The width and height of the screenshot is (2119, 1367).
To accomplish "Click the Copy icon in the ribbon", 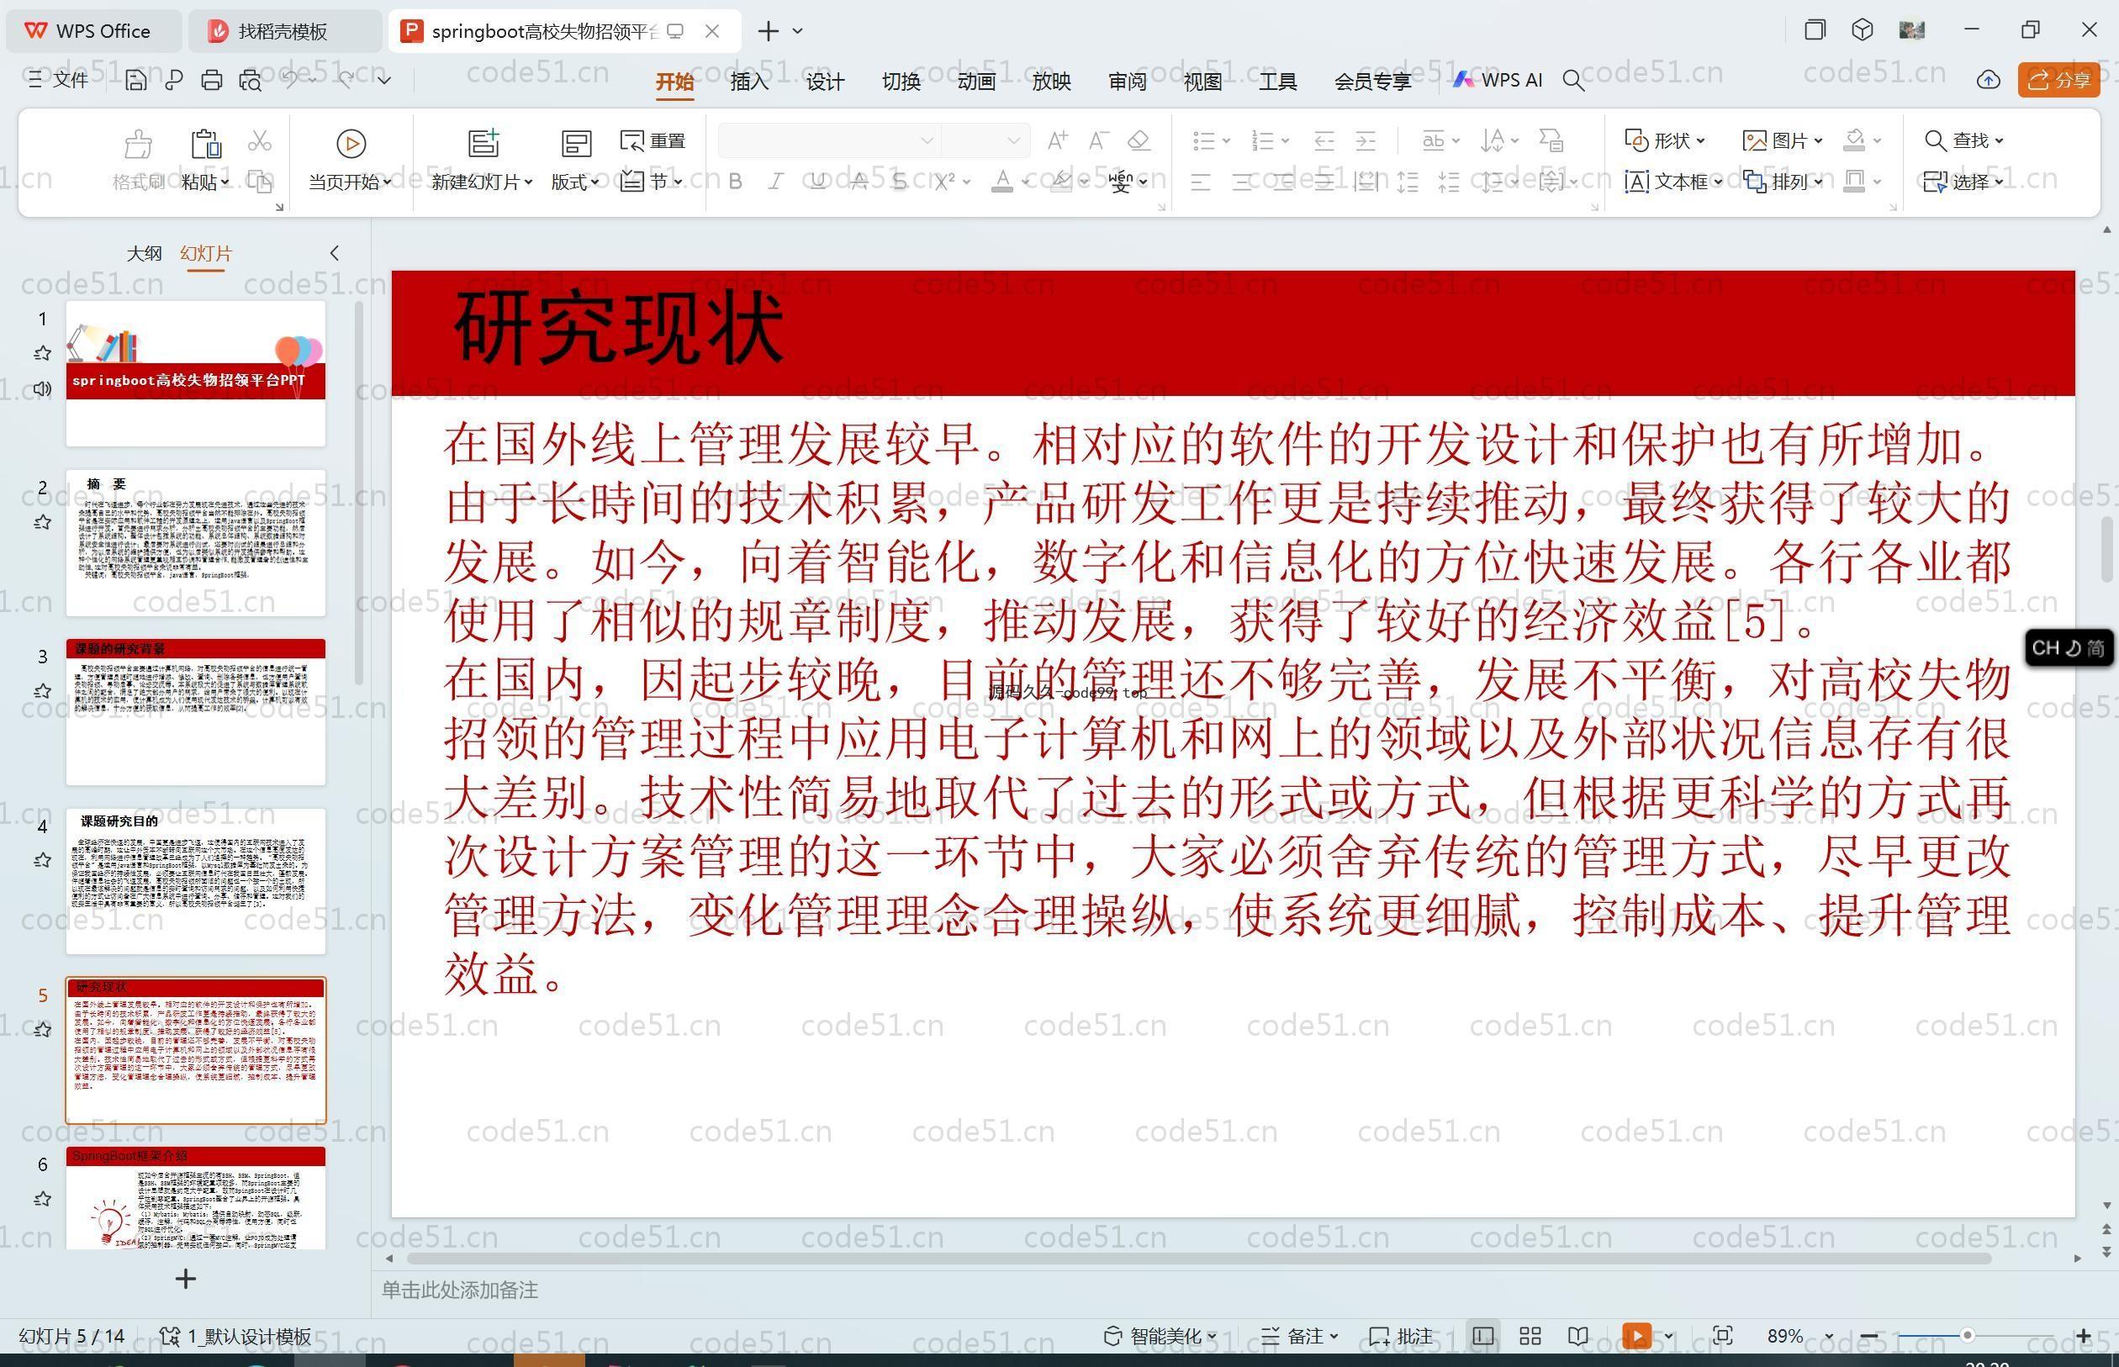I will point(259,181).
